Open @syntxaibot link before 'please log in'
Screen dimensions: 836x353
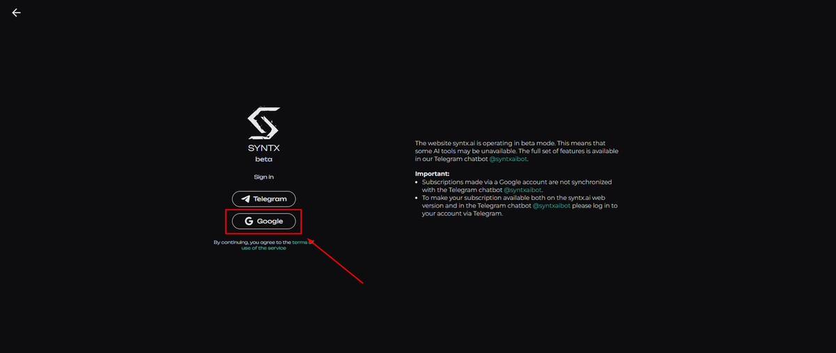(x=552, y=206)
